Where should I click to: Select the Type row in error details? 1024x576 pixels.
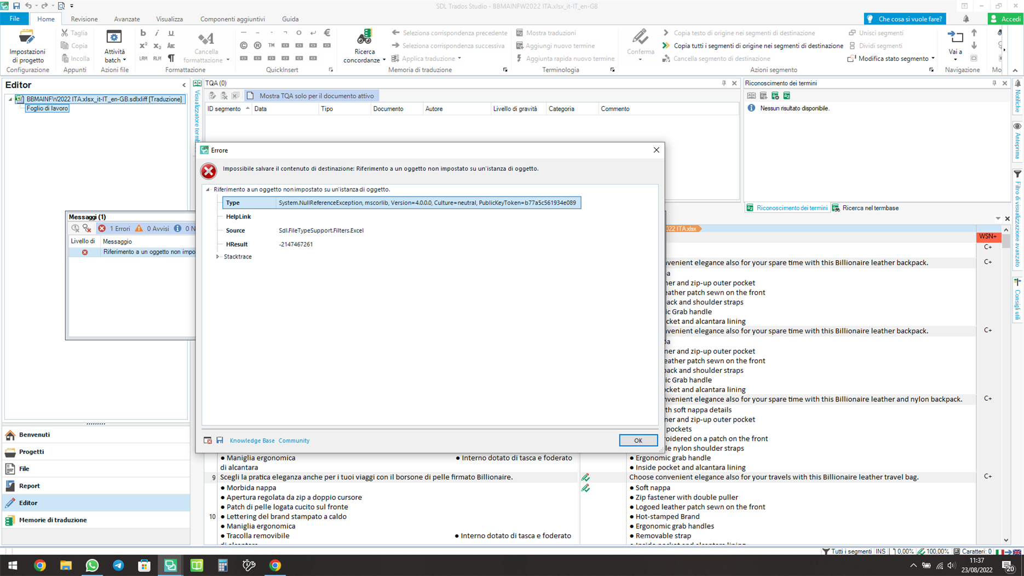click(401, 203)
